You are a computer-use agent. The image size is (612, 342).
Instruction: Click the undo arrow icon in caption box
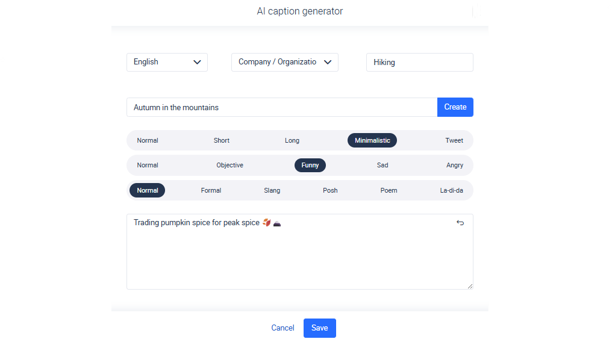click(460, 223)
